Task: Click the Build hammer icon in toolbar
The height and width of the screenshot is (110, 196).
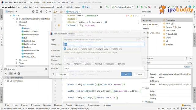Action: point(107,7)
